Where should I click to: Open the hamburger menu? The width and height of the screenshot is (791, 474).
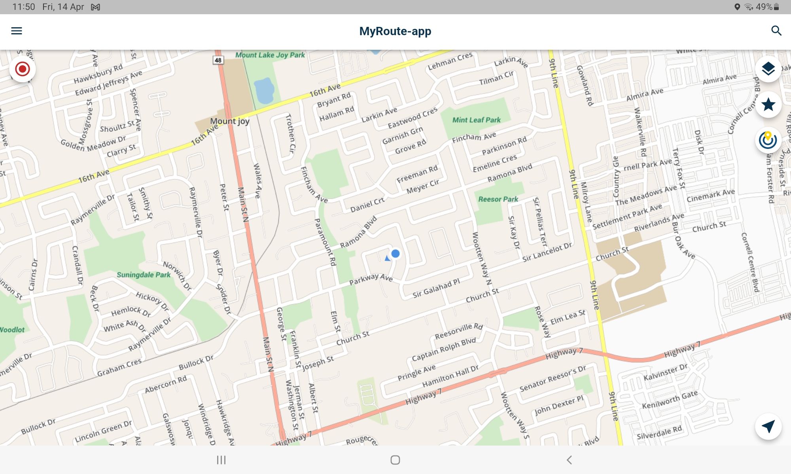17,31
